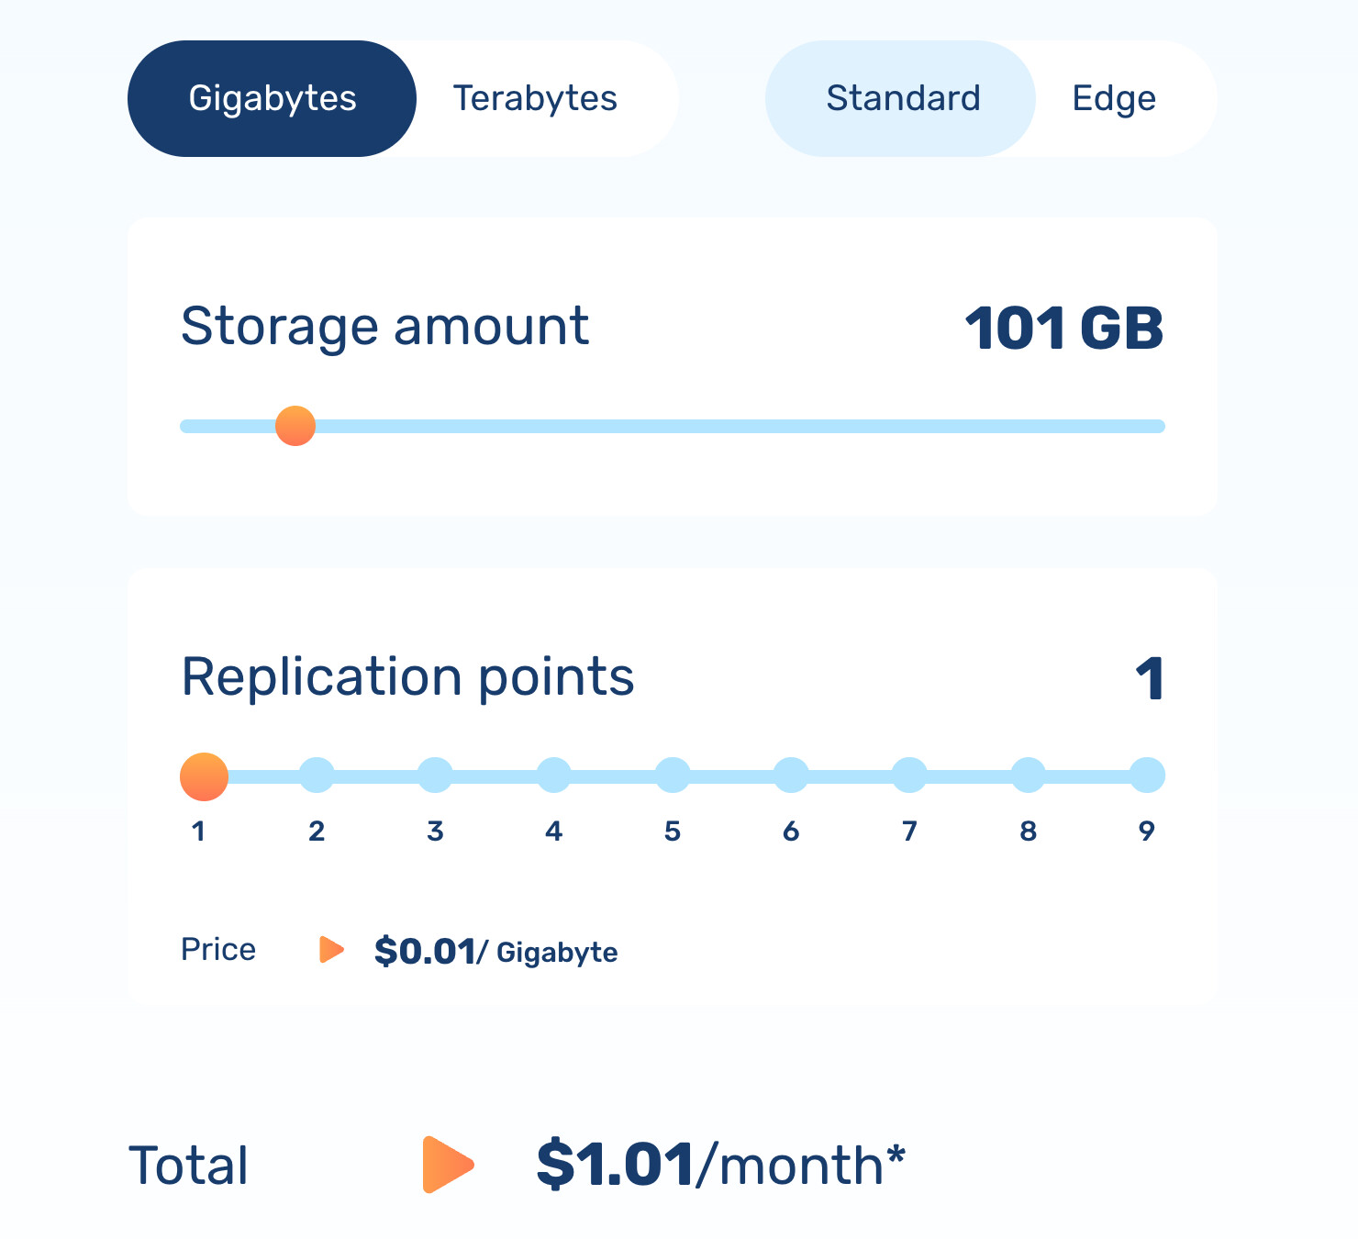Switch storage unit to Terabytes
Viewport: 1358px width, 1239px height.
coord(535,98)
